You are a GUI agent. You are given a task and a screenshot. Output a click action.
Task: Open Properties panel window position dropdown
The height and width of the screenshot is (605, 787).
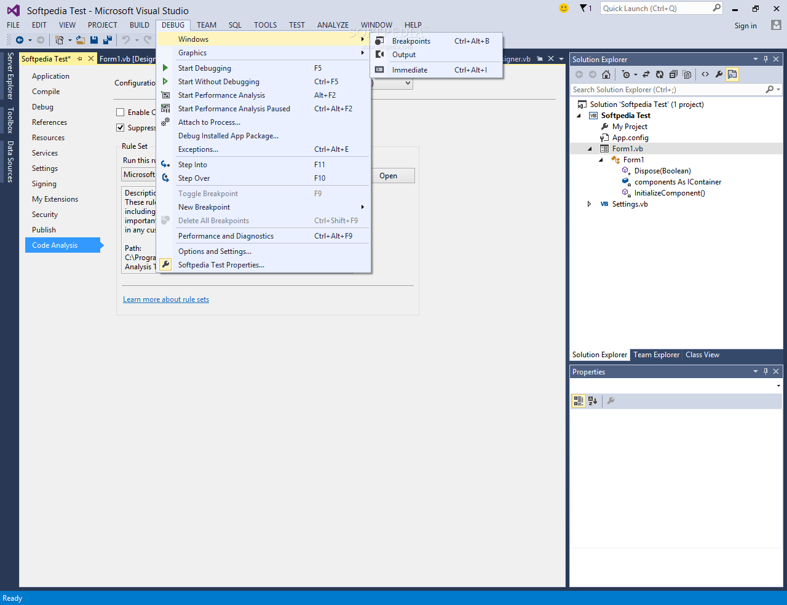pos(756,371)
